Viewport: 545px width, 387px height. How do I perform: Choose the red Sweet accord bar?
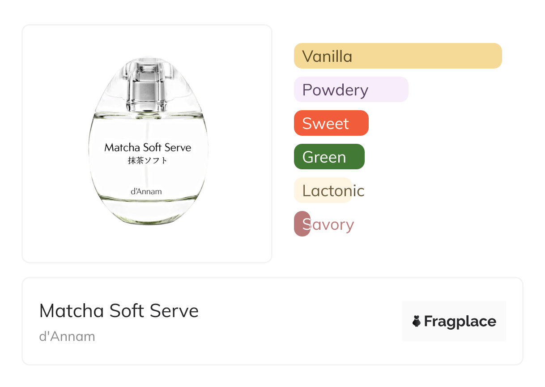331,123
